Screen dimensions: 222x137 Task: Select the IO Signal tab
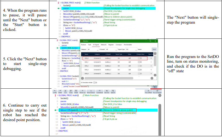[96, 45]
